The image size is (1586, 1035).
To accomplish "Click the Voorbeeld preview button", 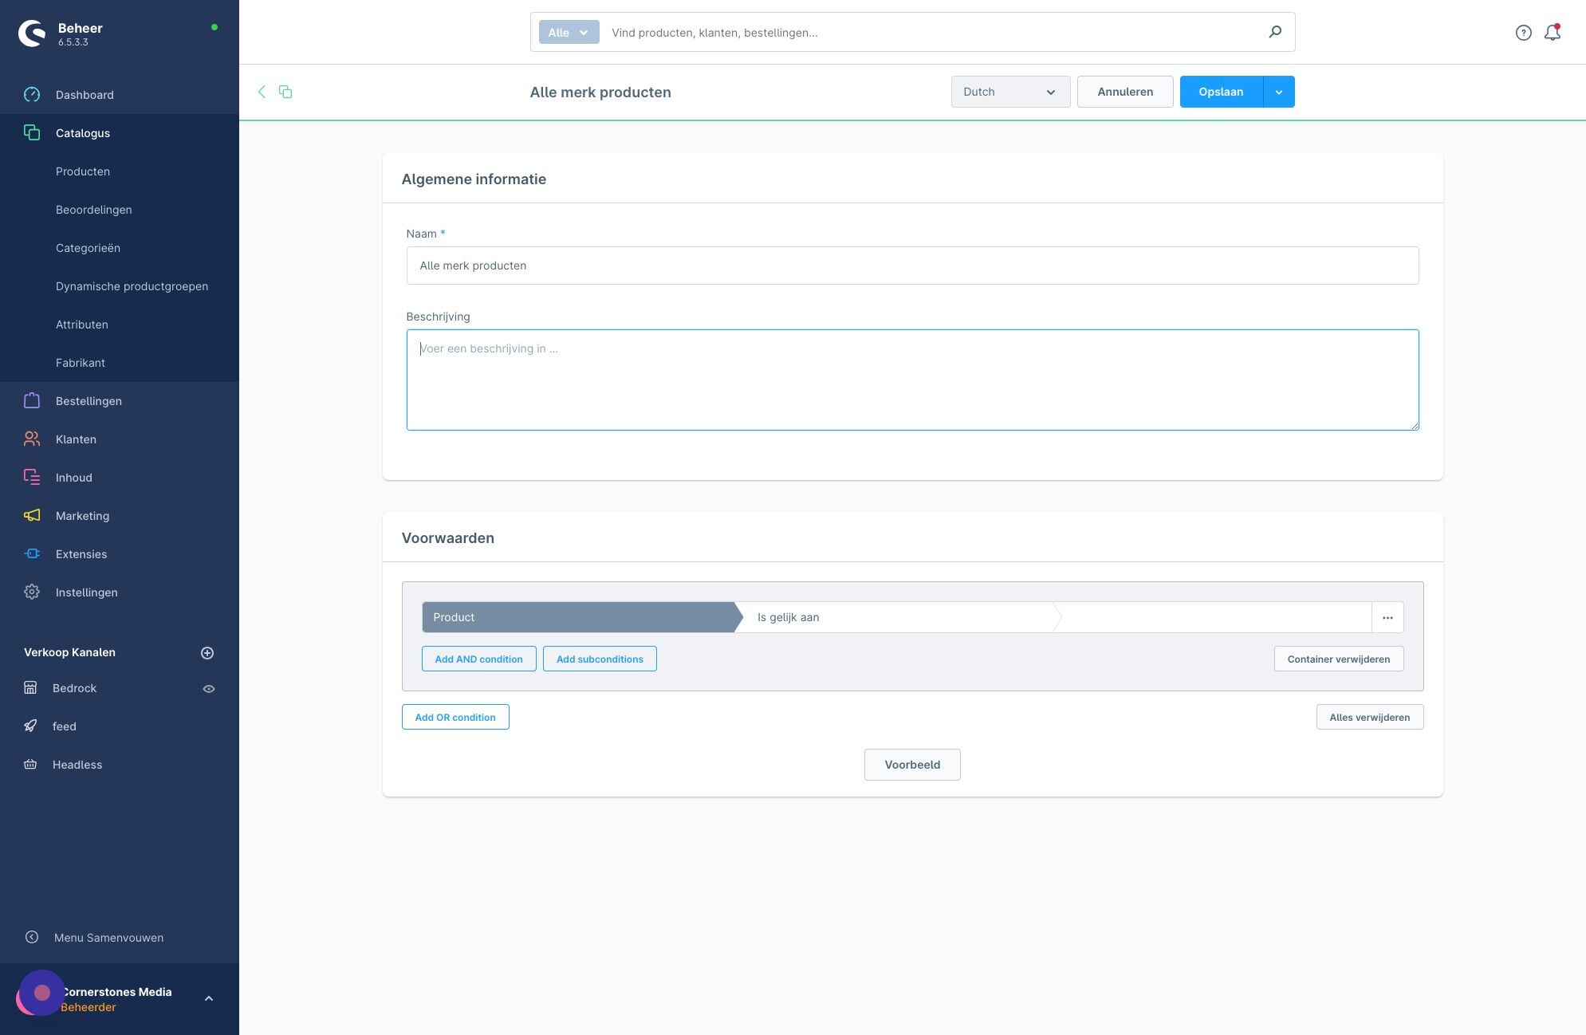I will point(912,765).
